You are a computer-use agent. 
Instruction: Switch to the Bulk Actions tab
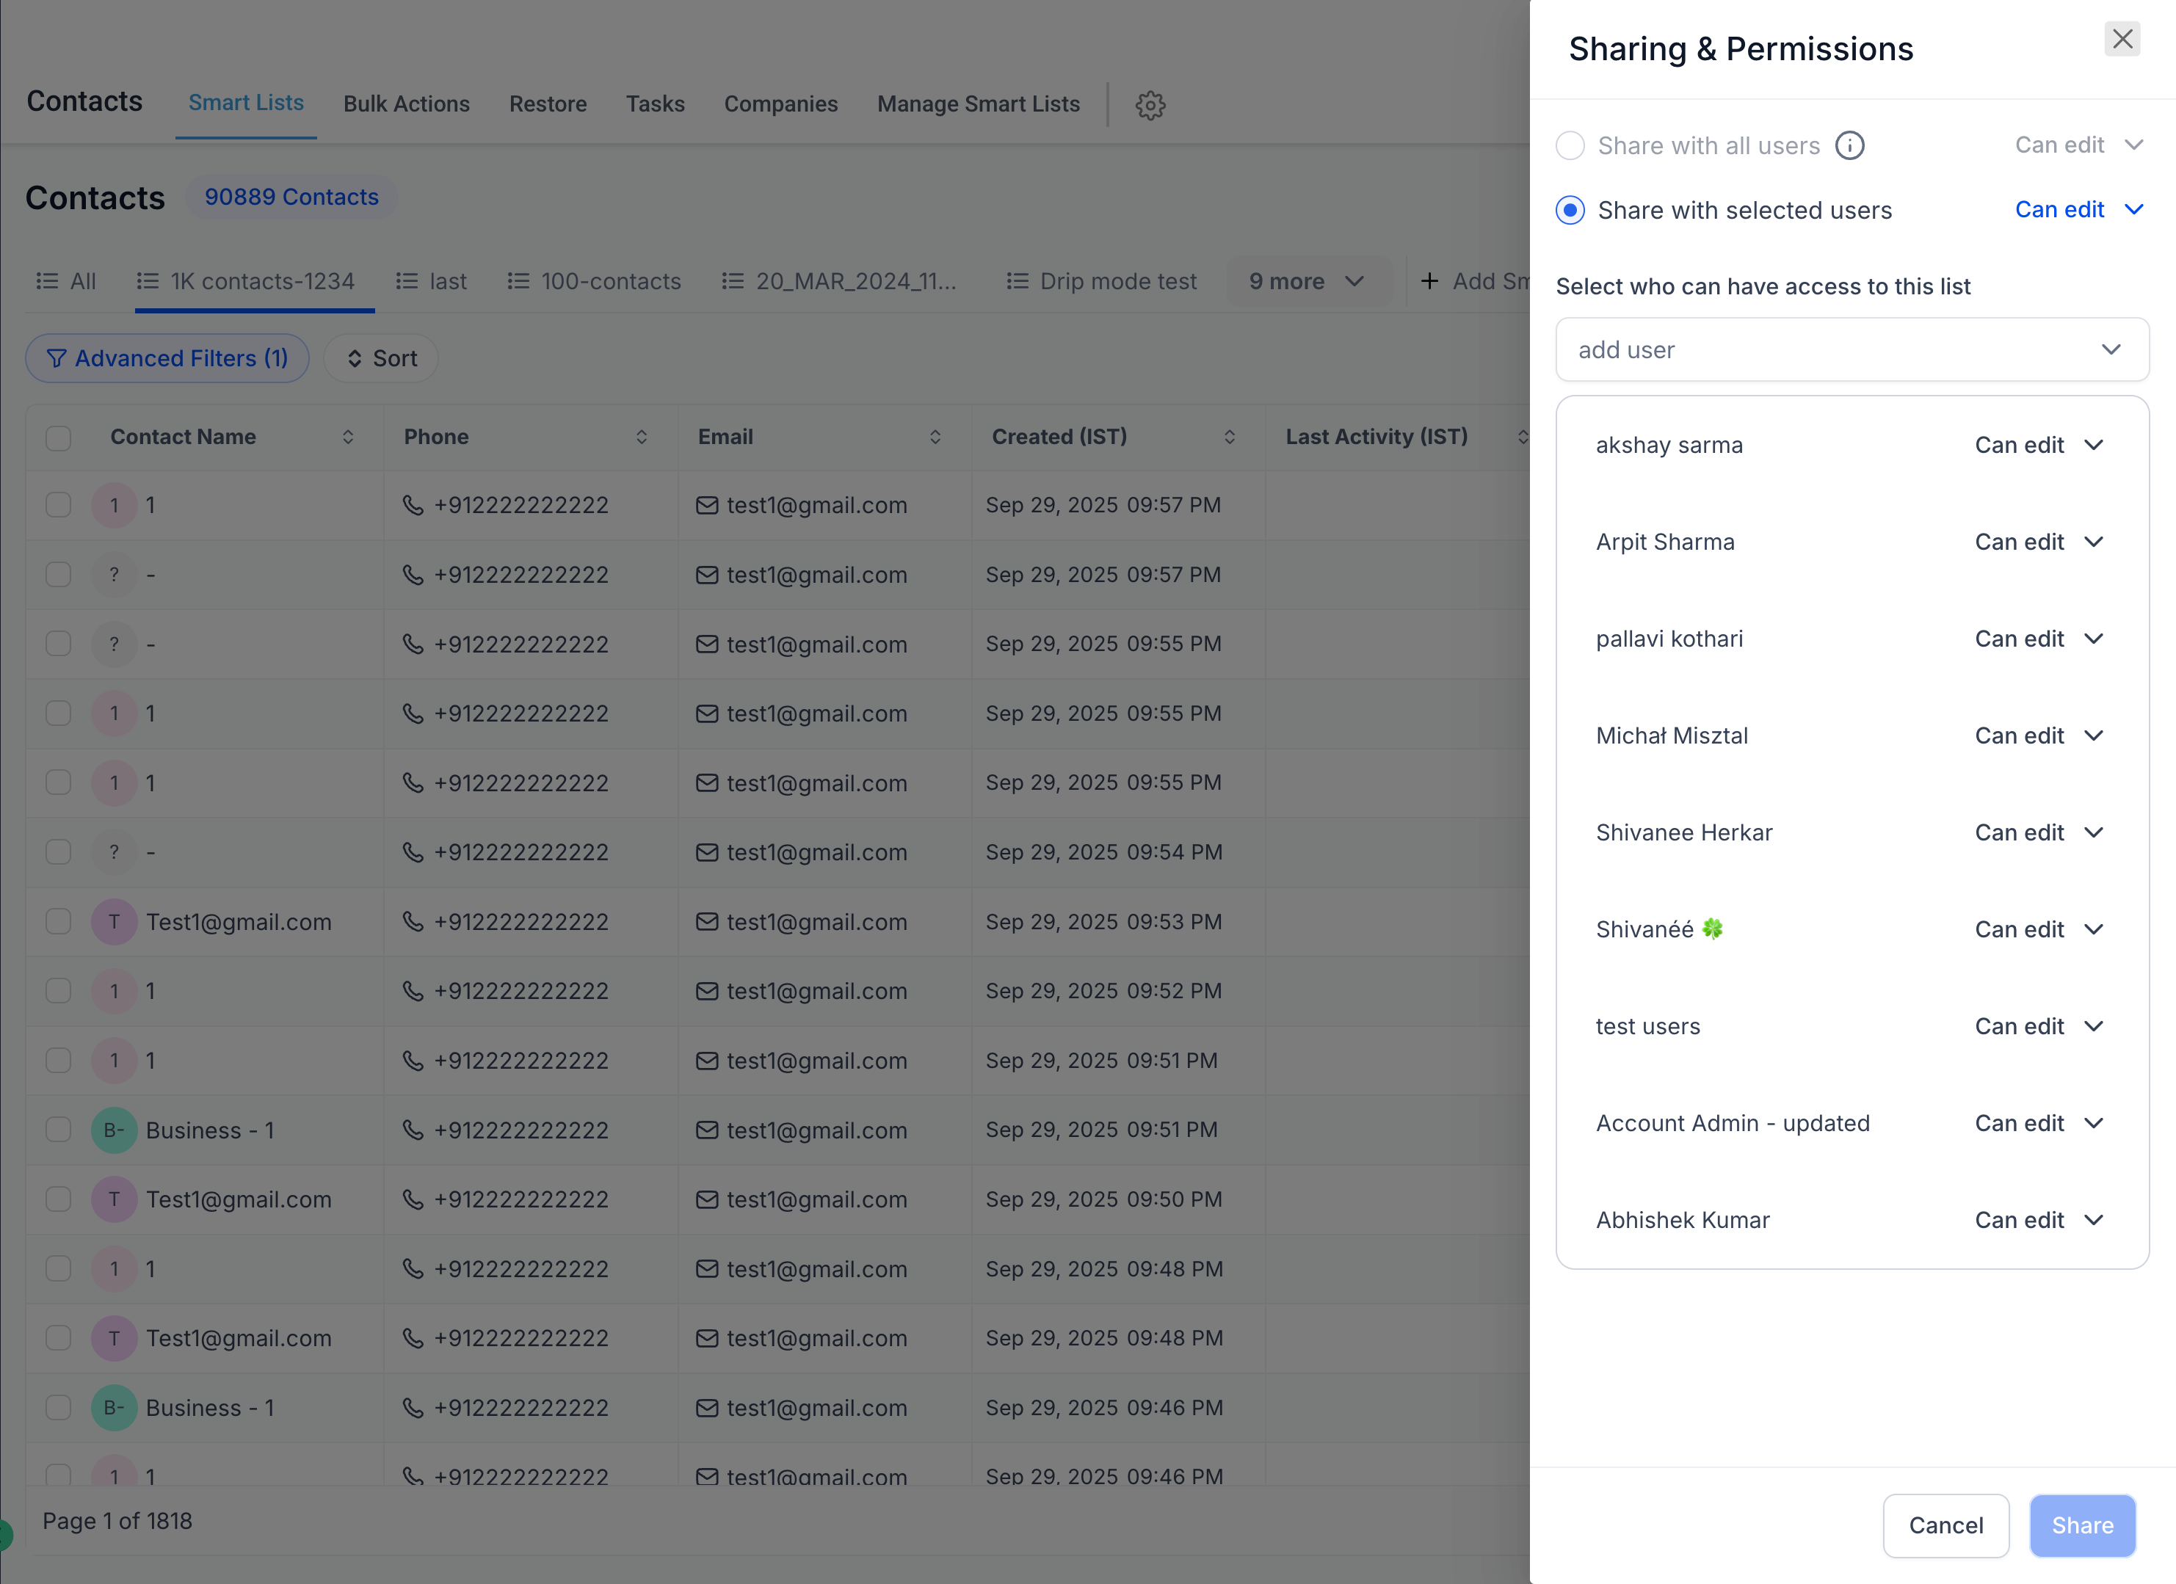407,103
